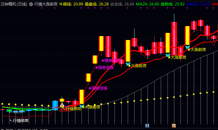This screenshot has width=218, height=130.
Task: Click the highest 大涨前夜 label on the chart
Action: coord(197,50)
